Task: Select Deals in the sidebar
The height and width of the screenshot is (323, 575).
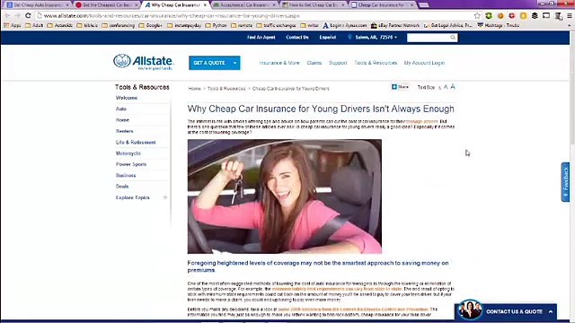Action: click(x=122, y=186)
